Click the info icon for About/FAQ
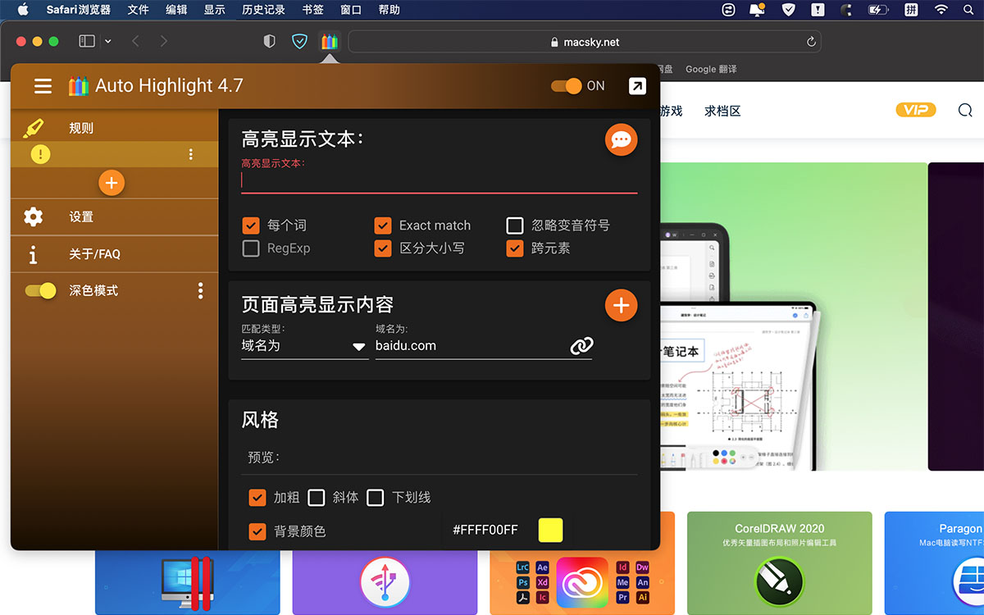Screen dimensions: 984x615 point(33,254)
